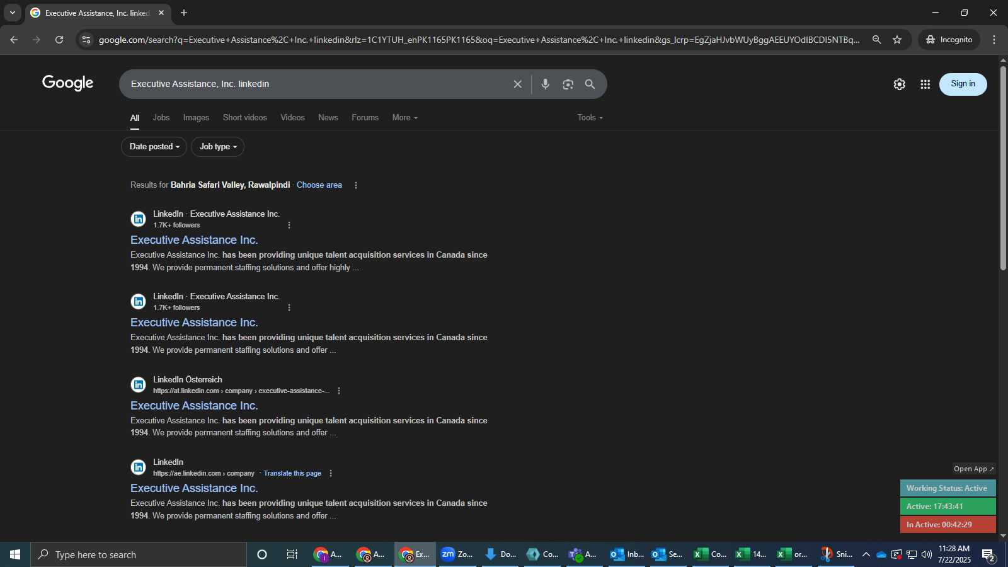Open first Executive Assistance Inc. result

[x=194, y=240]
